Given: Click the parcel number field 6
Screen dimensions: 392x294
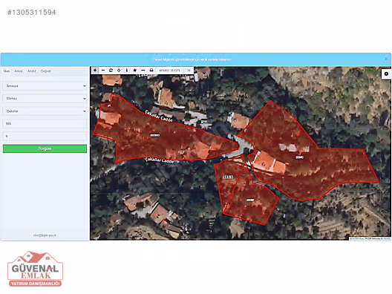Looking at the screenshot, I should tap(45, 136).
